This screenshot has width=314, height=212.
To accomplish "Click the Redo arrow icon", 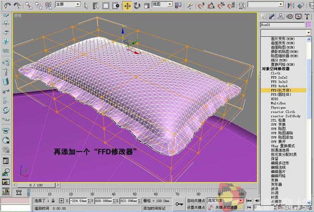I will 17,5.
